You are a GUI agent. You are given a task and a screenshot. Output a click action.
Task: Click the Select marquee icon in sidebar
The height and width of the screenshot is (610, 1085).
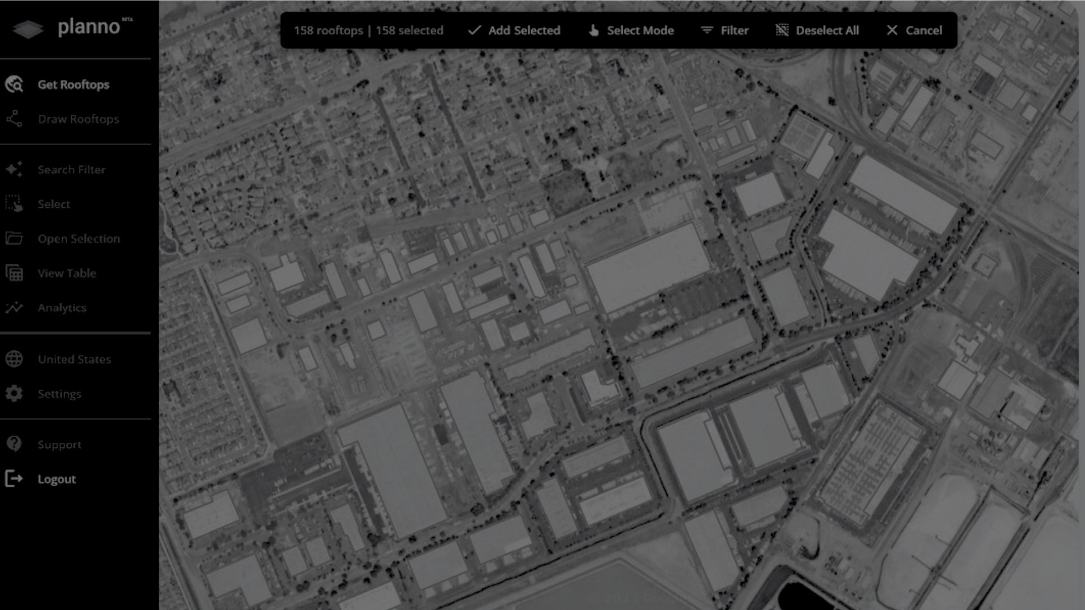click(x=14, y=204)
